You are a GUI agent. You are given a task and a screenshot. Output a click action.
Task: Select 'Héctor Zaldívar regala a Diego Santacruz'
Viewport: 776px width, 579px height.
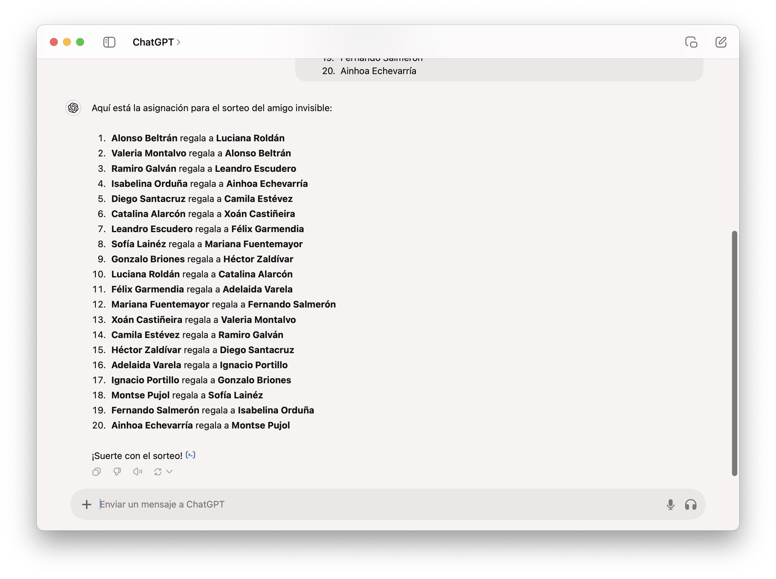click(x=203, y=350)
